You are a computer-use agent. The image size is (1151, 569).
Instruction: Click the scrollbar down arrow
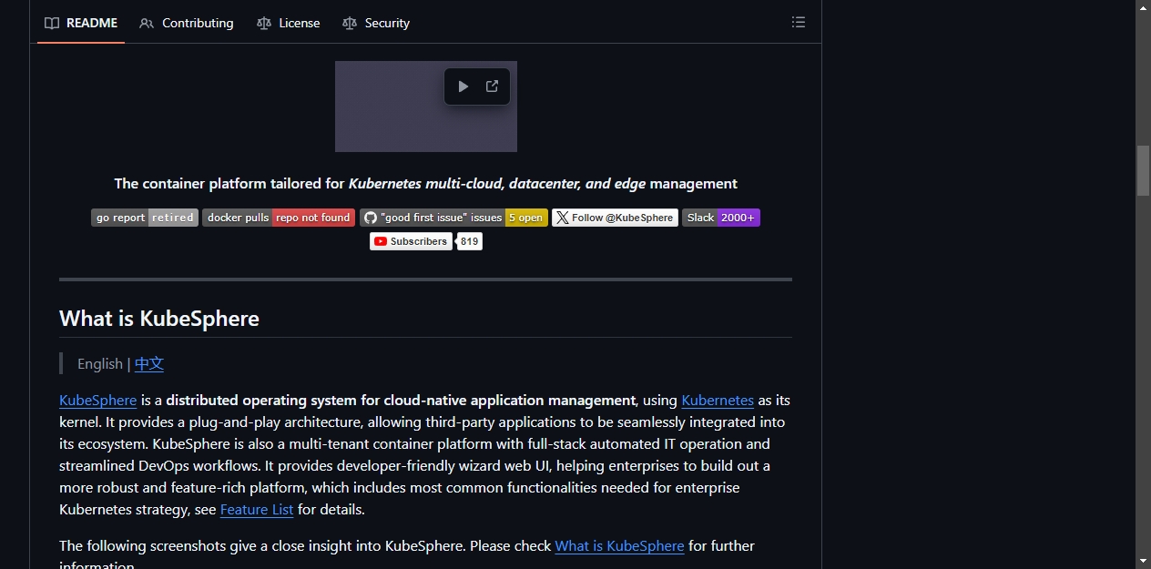[1143, 561]
